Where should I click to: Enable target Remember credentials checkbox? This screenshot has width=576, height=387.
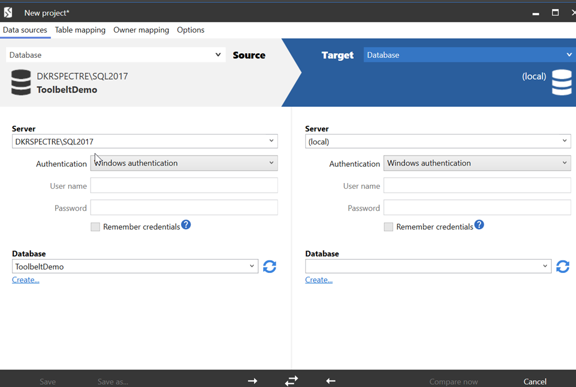389,227
